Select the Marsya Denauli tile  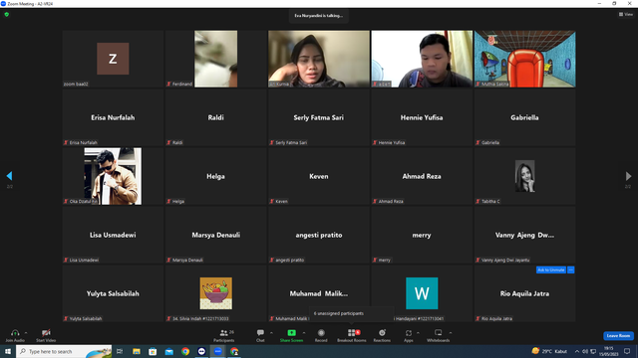pos(215,235)
